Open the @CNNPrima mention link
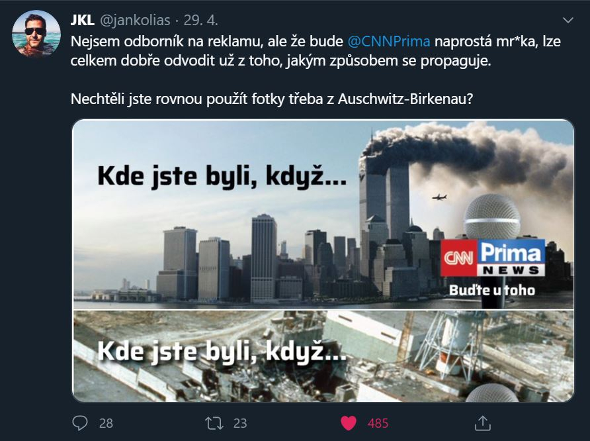Viewport: 590px width, 441px height. [x=389, y=42]
